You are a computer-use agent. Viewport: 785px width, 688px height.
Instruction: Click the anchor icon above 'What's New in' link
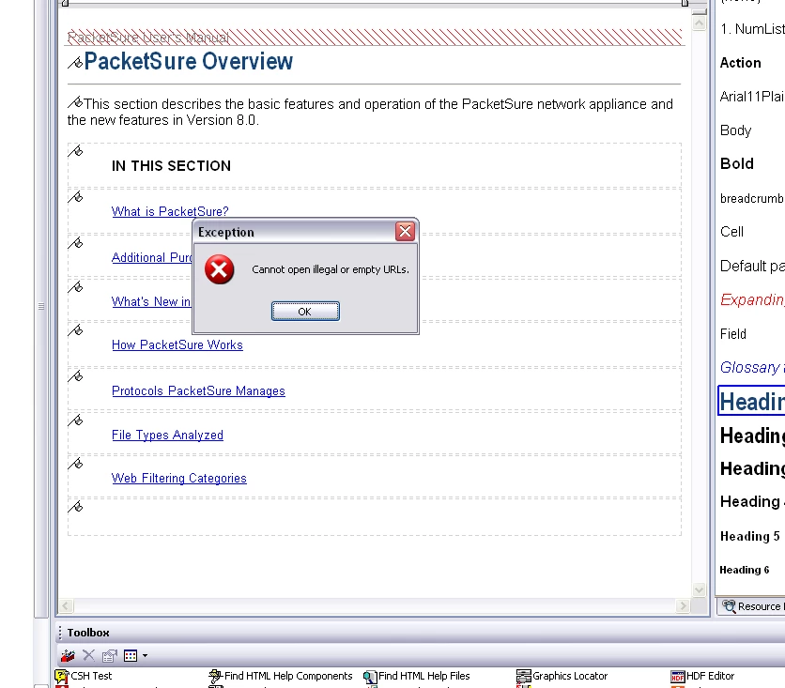[x=75, y=287]
